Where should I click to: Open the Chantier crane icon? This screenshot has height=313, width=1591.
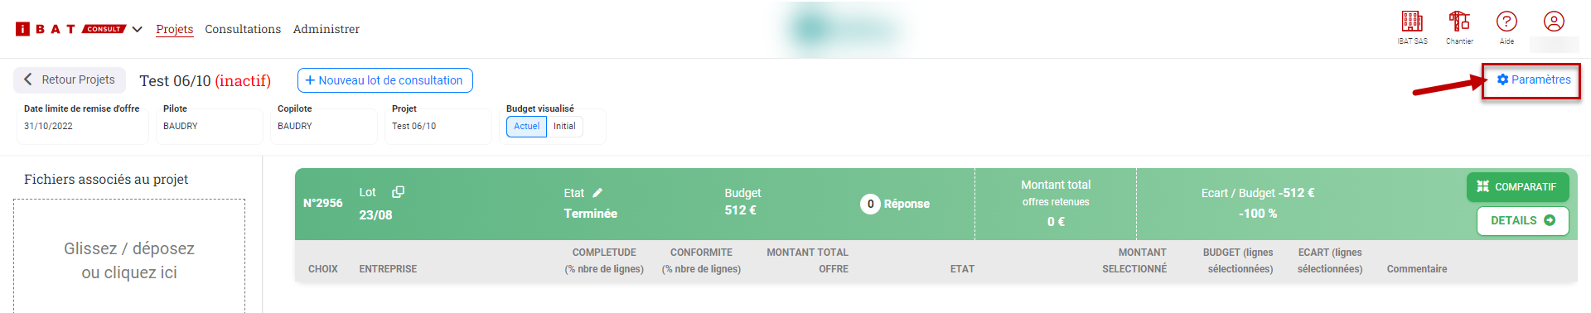point(1459,22)
